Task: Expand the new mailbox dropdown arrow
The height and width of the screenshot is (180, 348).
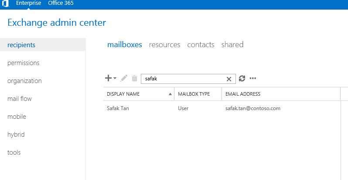Action: pyautogui.click(x=115, y=78)
